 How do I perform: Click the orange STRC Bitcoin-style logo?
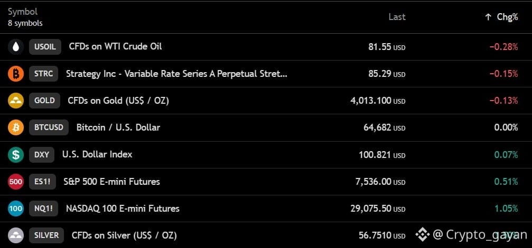(x=16, y=74)
